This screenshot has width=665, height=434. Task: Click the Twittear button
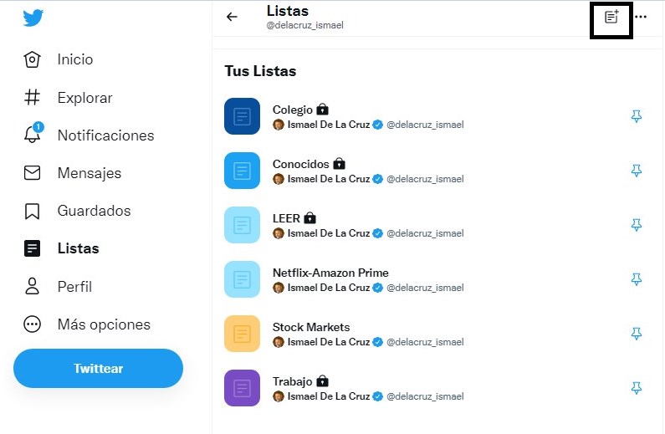98,369
